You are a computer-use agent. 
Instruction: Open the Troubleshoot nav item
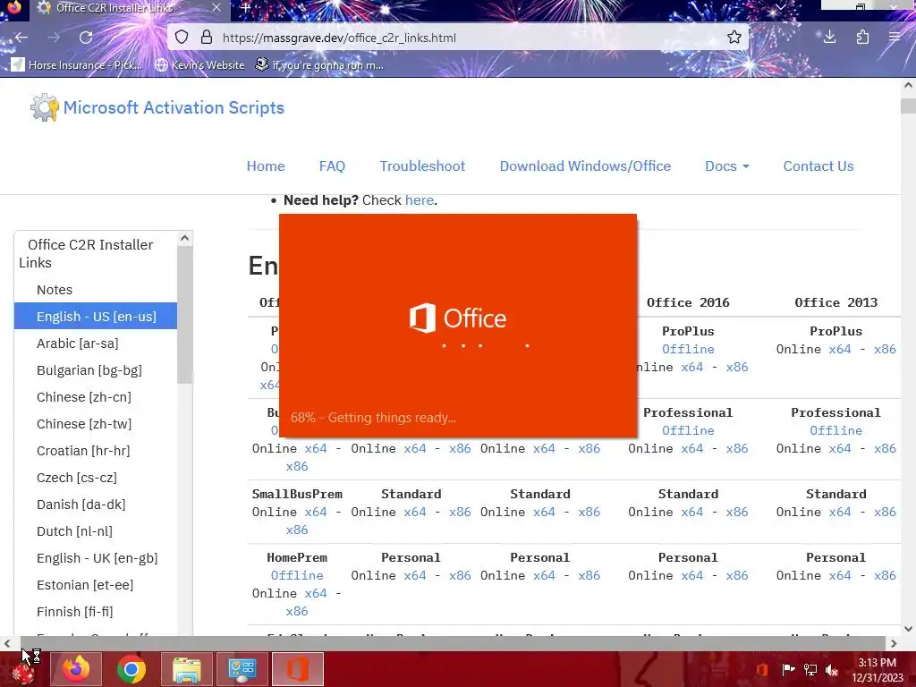tap(422, 165)
